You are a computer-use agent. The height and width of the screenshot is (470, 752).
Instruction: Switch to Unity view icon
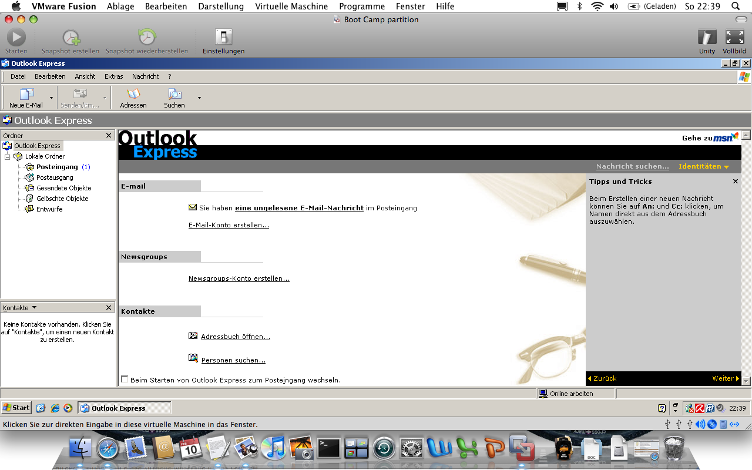pyautogui.click(x=707, y=37)
